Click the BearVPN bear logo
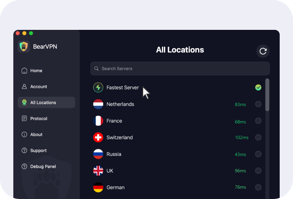Viewport: 293px width, 199px height. tap(24, 47)
